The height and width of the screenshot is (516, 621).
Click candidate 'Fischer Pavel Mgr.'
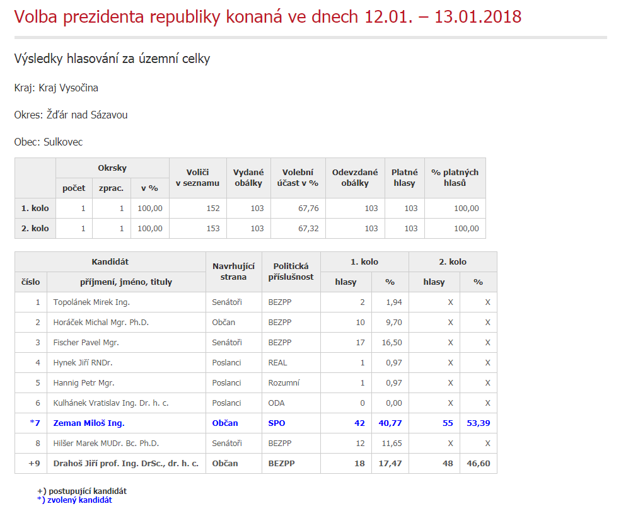[86, 342]
